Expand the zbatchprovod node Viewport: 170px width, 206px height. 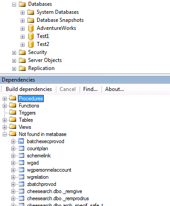point(13,184)
